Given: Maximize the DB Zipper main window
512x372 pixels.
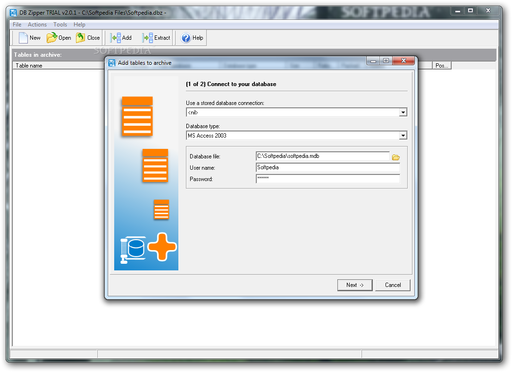Looking at the screenshot, I should point(470,11).
